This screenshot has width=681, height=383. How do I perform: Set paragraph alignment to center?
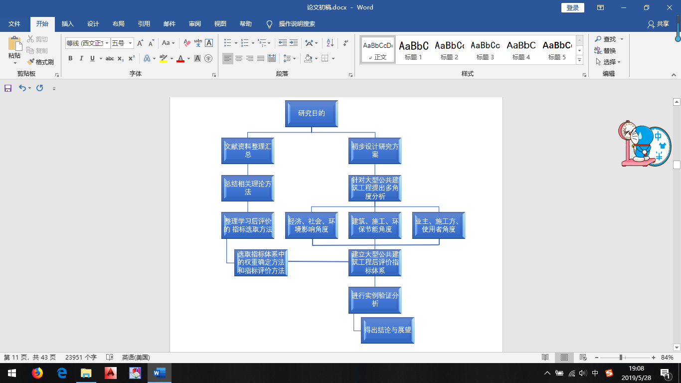[x=239, y=58]
